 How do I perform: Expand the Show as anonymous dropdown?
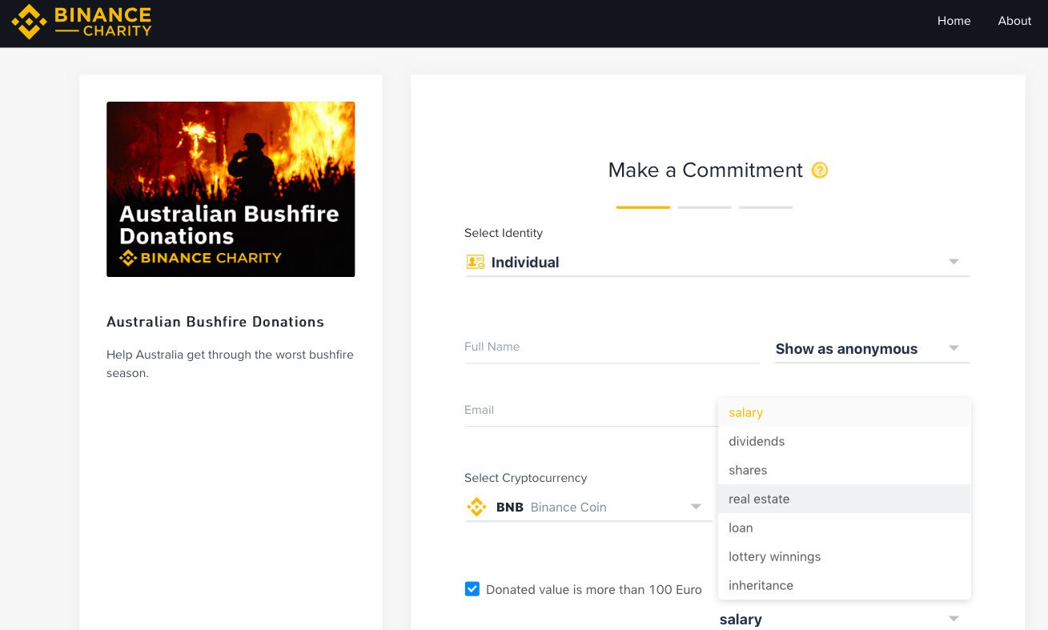click(872, 349)
